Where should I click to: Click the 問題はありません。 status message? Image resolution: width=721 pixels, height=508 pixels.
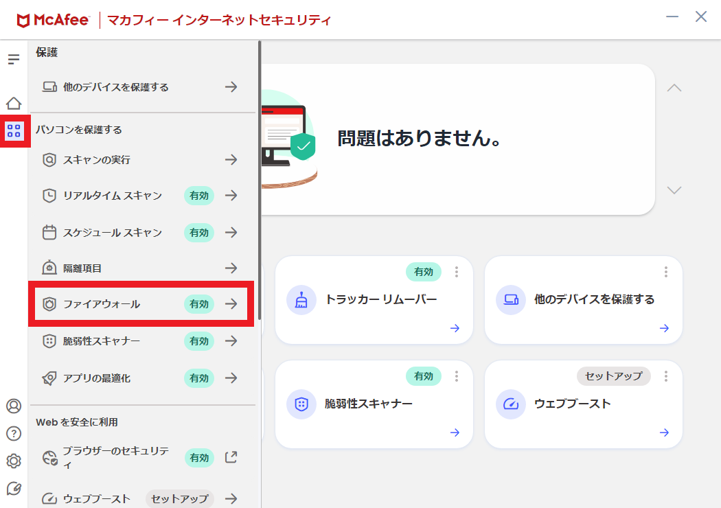[420, 139]
